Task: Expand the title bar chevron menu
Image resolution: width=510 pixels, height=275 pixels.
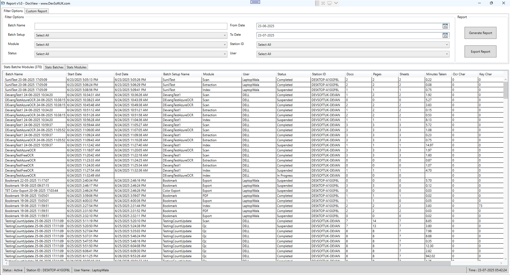Action: click(336, 3)
